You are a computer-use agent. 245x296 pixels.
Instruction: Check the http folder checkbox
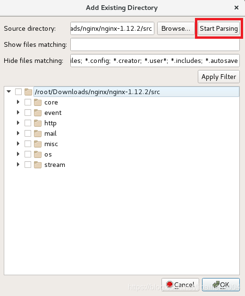click(x=28, y=123)
